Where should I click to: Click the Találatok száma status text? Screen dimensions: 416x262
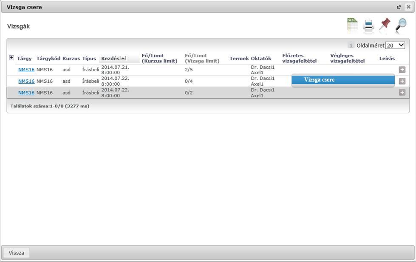coord(50,106)
